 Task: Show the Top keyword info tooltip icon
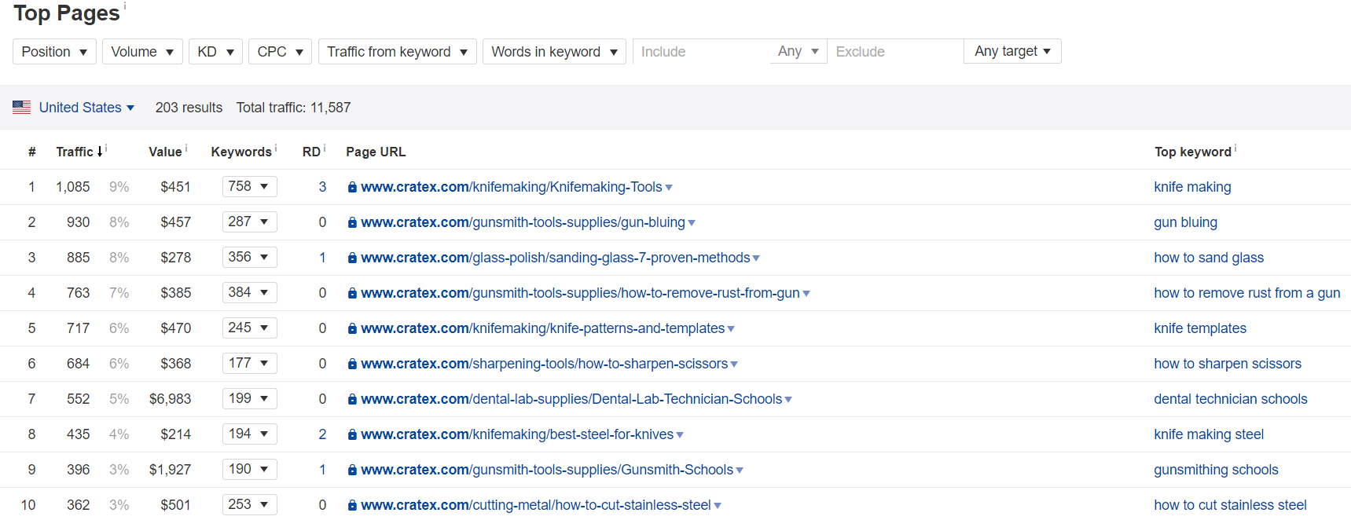[1235, 148]
